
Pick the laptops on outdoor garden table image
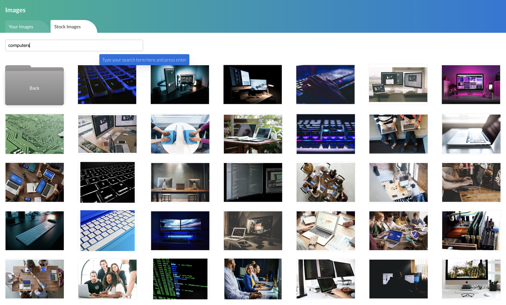click(x=253, y=134)
